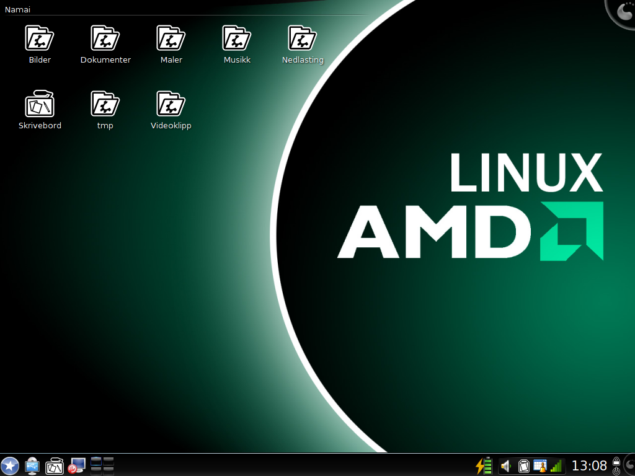Switch to the highlighted first virtual desktop in pager
Image resolution: width=635 pixels, height=476 pixels.
coord(96,461)
